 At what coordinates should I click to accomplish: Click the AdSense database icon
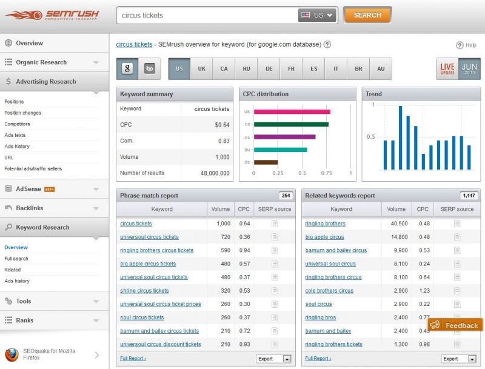(8, 188)
